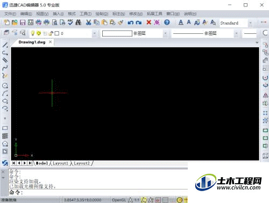The width and height of the screenshot is (269, 203).
Task: Open the 编辑(E) Edit menu
Action: 26,14
